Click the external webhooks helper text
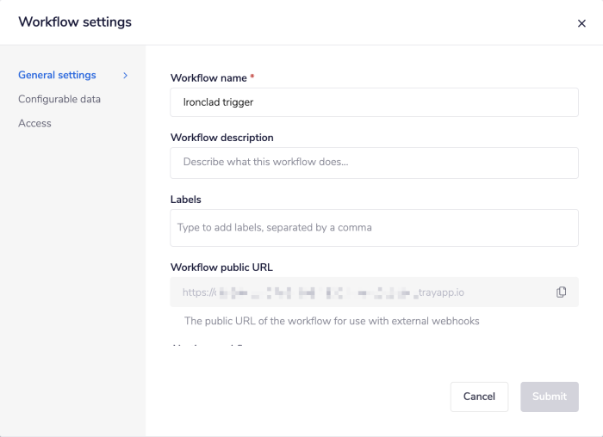 click(332, 321)
